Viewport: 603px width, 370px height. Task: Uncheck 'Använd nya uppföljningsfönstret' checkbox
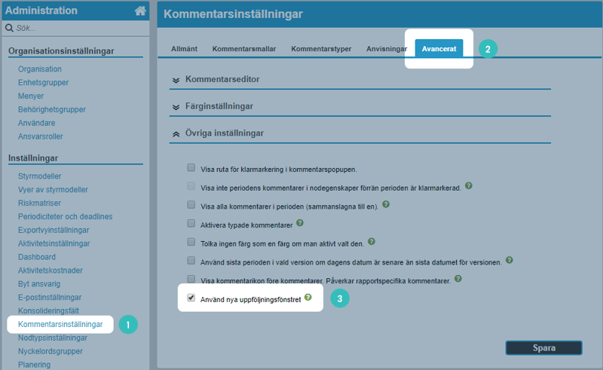pos(191,298)
